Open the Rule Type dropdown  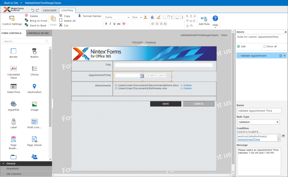pyautogui.click(x=258, y=122)
